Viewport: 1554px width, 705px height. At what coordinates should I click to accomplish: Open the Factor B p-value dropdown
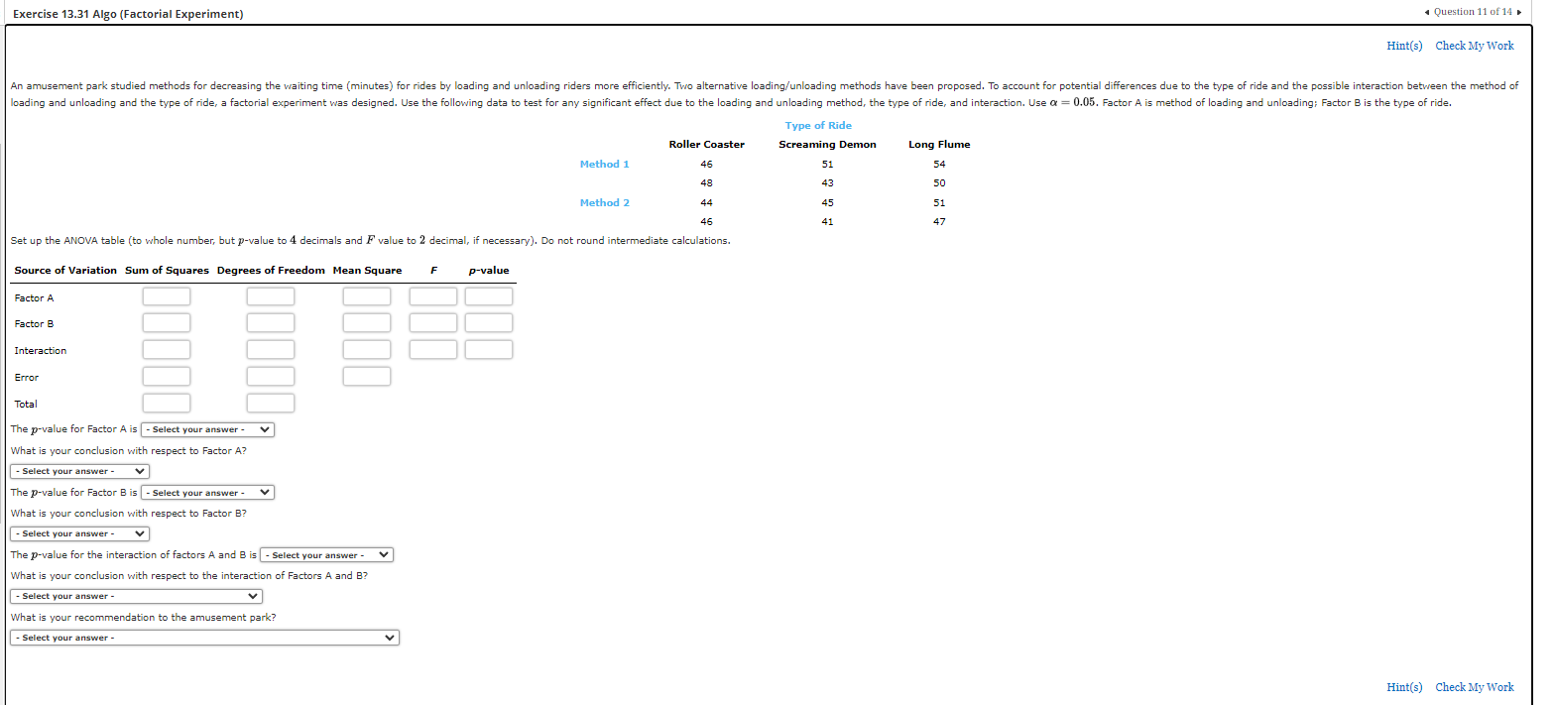pyautogui.click(x=206, y=492)
